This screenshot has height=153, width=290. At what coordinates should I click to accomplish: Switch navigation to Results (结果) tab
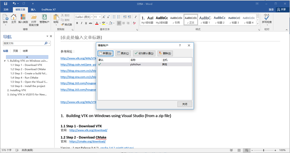[x=25, y=51]
